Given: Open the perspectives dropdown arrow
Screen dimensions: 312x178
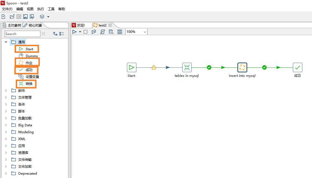Looking at the screenshot, I should click(48, 17).
